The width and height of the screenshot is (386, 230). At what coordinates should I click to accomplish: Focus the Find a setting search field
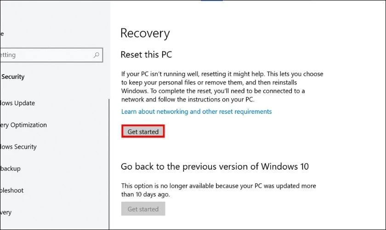[x=51, y=55]
